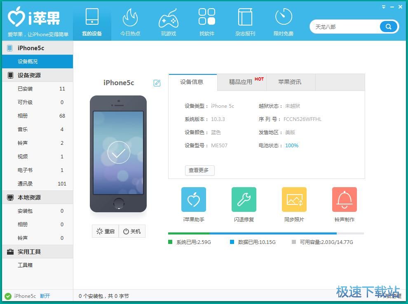Open 通讯录 contacts list
This screenshot has height=304, width=408.
pyautogui.click(x=38, y=184)
